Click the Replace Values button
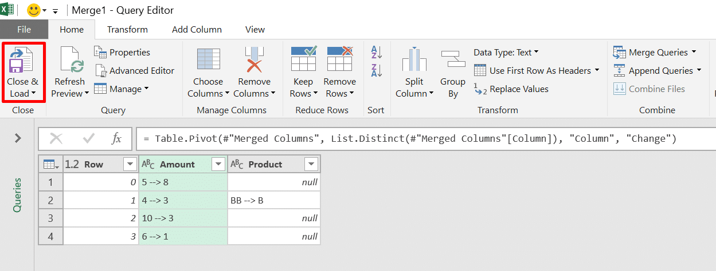The width and height of the screenshot is (716, 271). tap(511, 89)
